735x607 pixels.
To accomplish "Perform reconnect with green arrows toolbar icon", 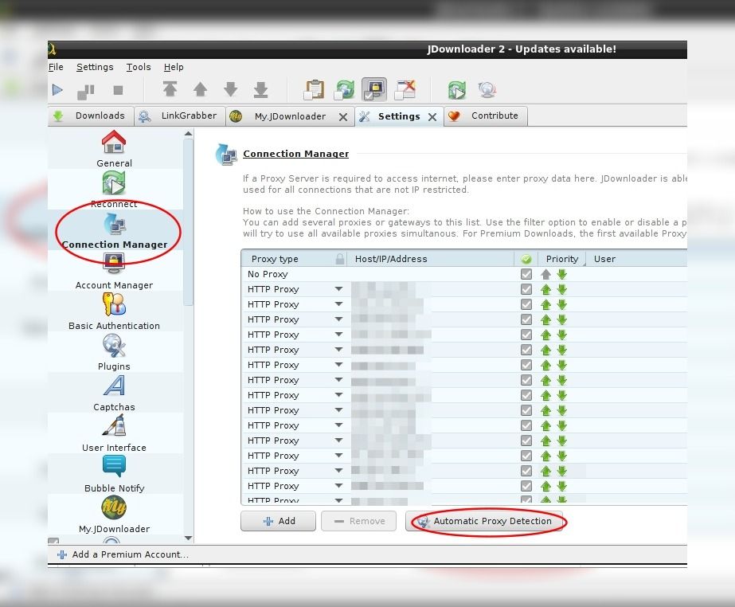I will point(457,89).
